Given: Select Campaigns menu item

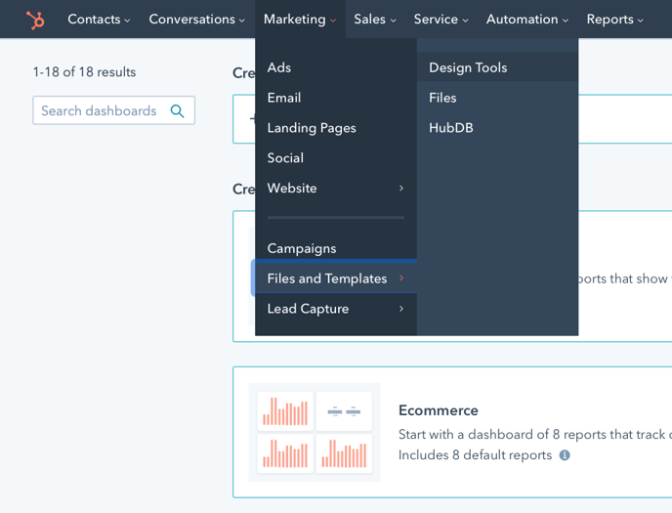Looking at the screenshot, I should click(336, 248).
